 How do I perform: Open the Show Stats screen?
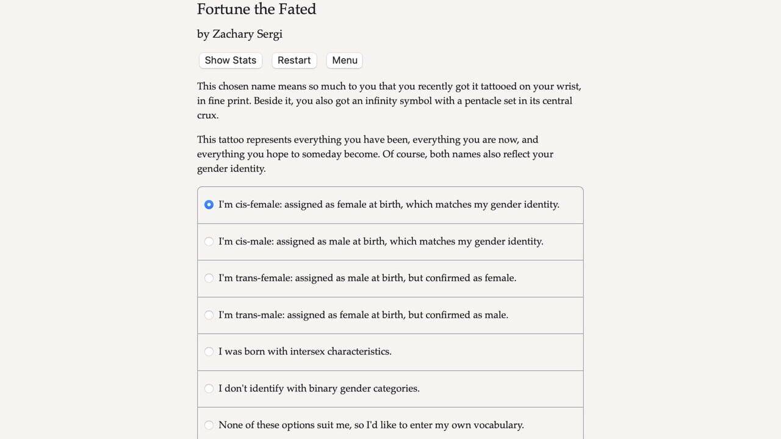(x=231, y=60)
